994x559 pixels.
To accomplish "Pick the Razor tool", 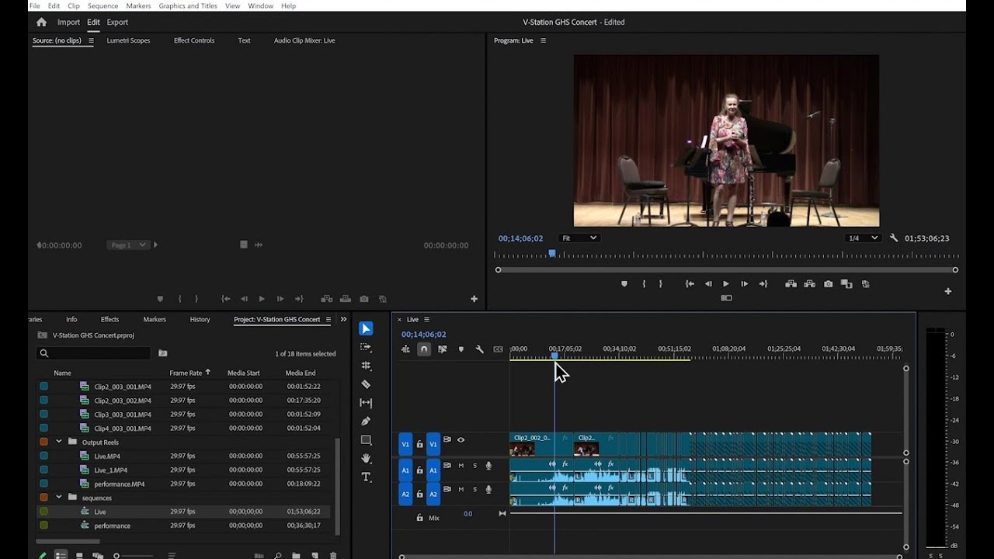I will point(366,384).
